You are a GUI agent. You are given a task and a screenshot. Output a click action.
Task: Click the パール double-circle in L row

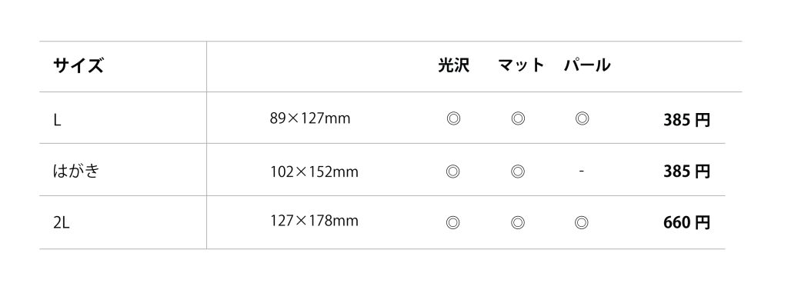coord(582,119)
